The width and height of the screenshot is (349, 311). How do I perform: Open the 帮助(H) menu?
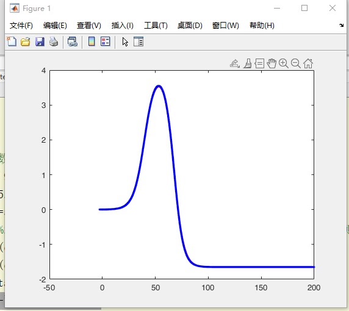point(262,26)
